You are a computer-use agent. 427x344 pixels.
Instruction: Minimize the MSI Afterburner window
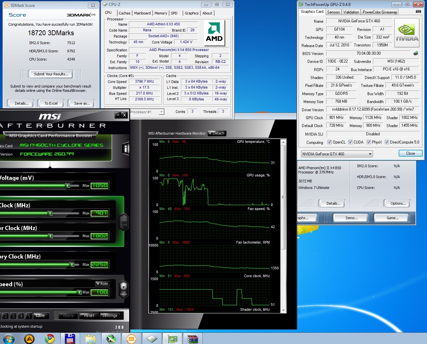(x=118, y=115)
